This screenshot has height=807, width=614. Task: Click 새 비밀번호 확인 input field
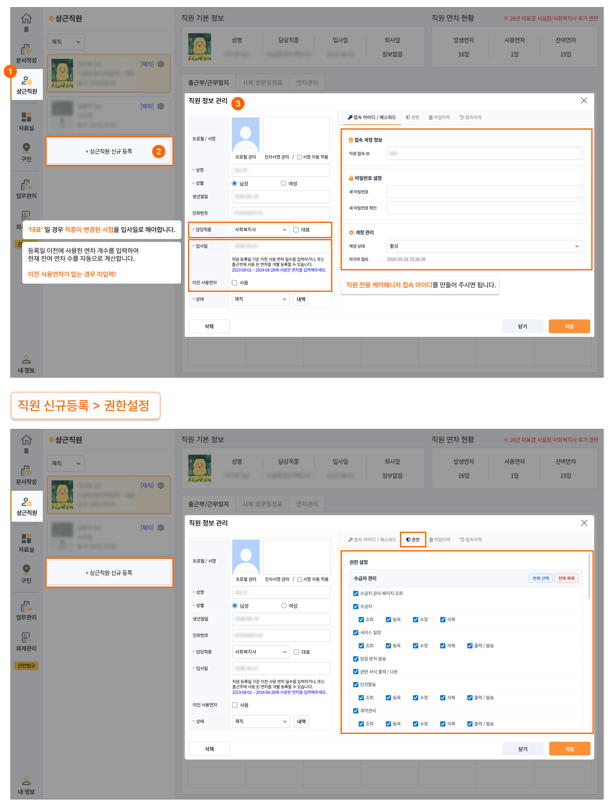485,208
